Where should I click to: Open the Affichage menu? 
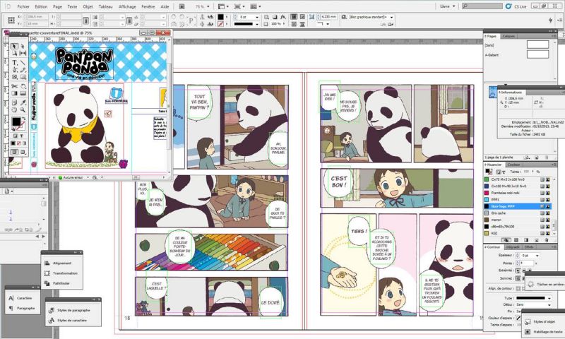coord(127,6)
